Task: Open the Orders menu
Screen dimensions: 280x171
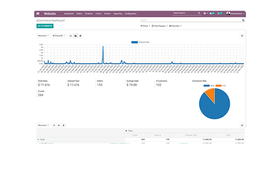Action: tap(79, 14)
